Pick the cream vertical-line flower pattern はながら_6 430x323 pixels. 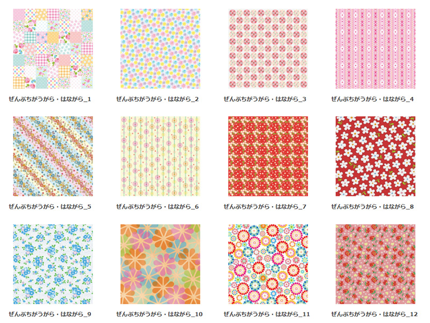coord(160,156)
